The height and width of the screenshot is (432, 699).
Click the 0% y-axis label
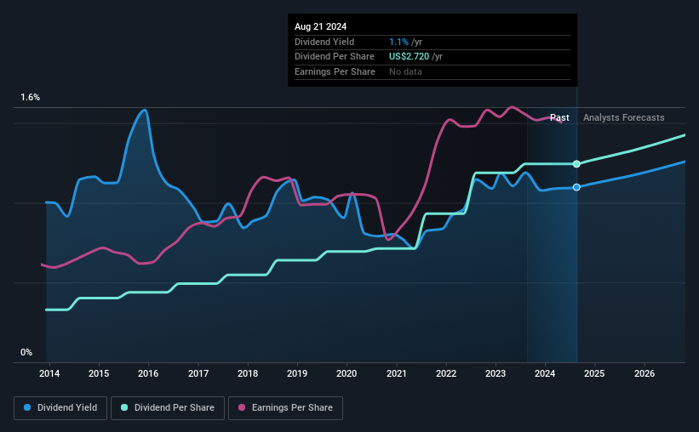[x=26, y=352]
